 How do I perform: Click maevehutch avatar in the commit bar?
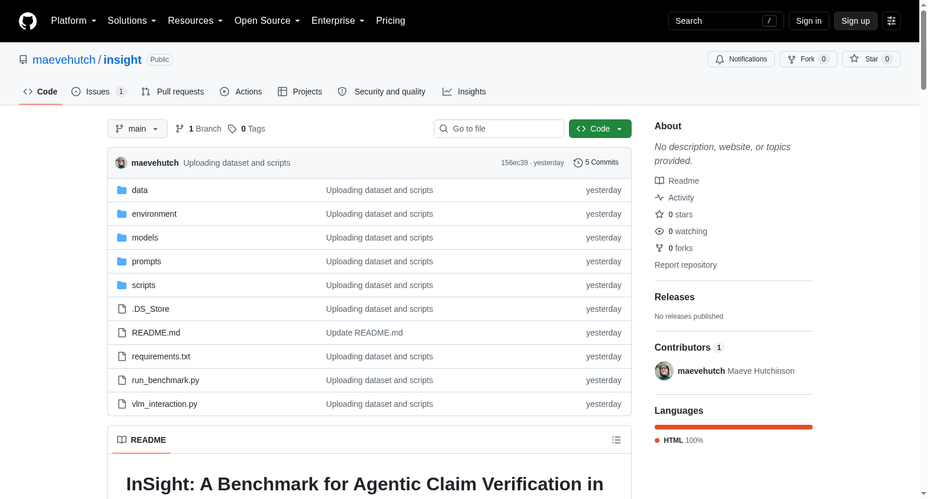[x=121, y=163]
